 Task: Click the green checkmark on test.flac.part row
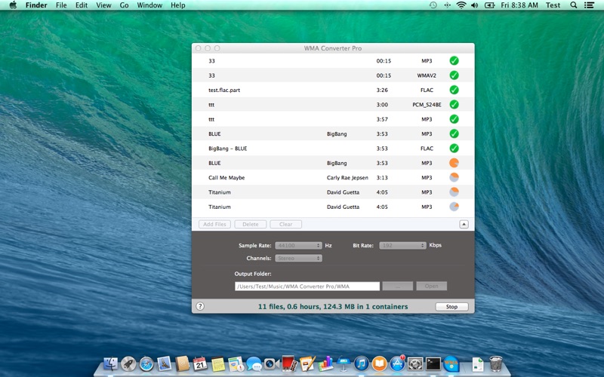click(455, 90)
